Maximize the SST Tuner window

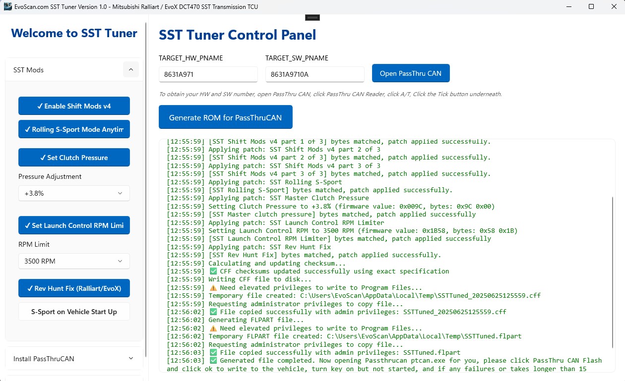click(x=591, y=7)
